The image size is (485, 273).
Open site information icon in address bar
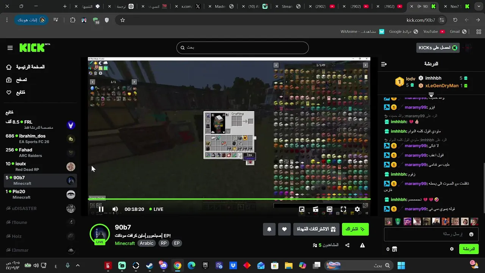point(442,20)
